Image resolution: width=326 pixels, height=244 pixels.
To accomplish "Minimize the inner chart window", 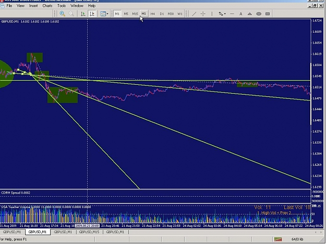I will tap(310, 6).
